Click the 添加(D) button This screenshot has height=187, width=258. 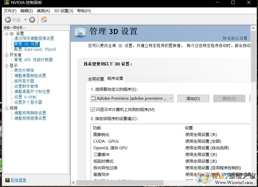pyautogui.click(x=193, y=98)
